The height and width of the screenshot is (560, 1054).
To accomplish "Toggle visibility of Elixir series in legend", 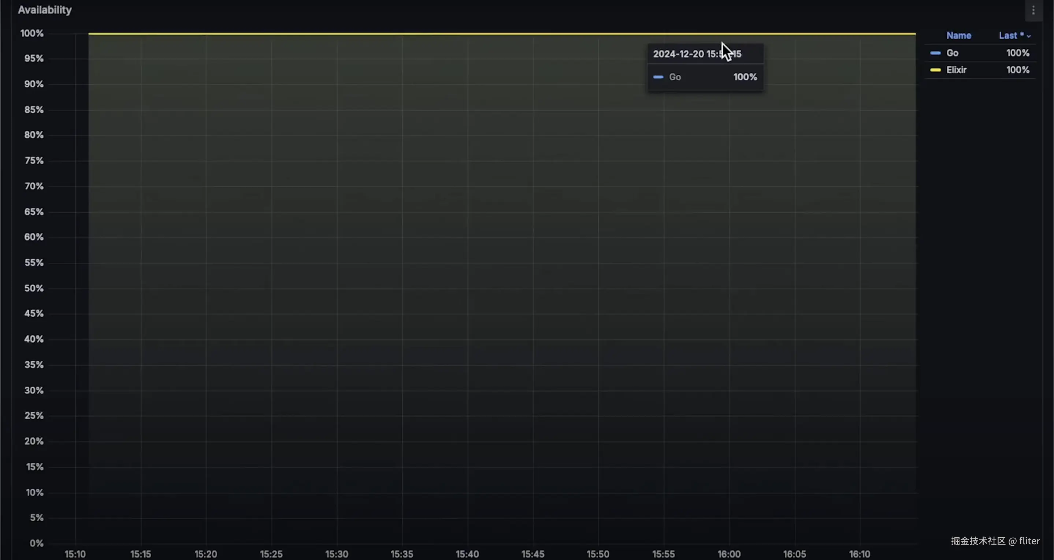I will 956,70.
